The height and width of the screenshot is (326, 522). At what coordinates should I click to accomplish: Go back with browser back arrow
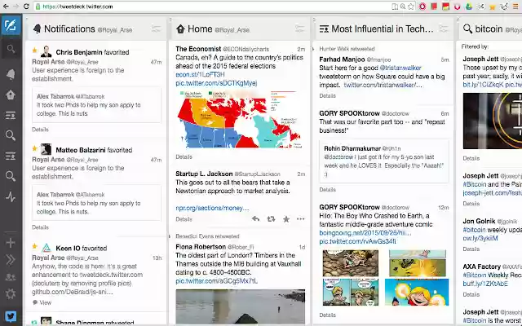(x=6, y=7)
